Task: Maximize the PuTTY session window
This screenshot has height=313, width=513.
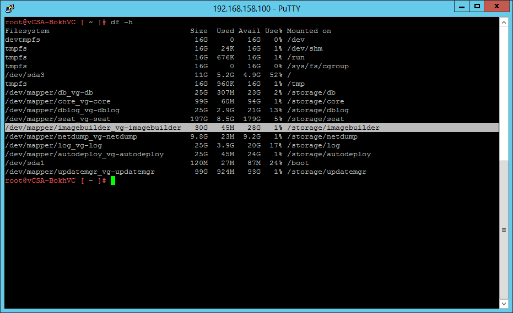Action: [477, 7]
